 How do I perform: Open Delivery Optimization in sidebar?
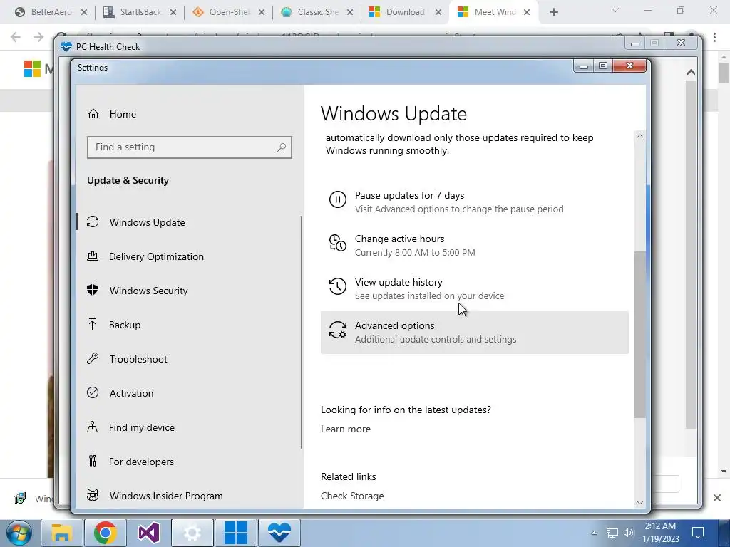[156, 256]
